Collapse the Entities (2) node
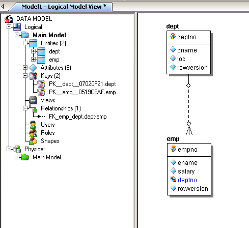Image resolution: width=249 pixels, height=228 pixels. coord(25,43)
